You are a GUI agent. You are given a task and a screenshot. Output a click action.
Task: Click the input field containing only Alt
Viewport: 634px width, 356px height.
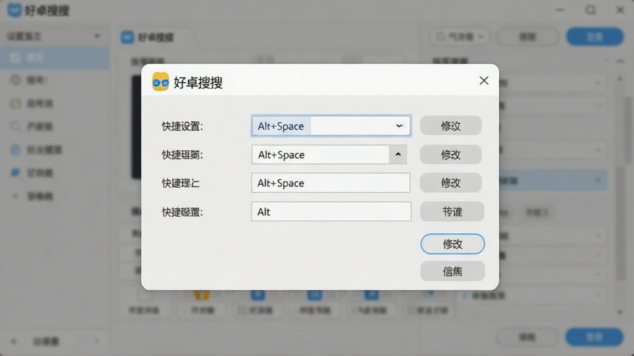point(331,211)
